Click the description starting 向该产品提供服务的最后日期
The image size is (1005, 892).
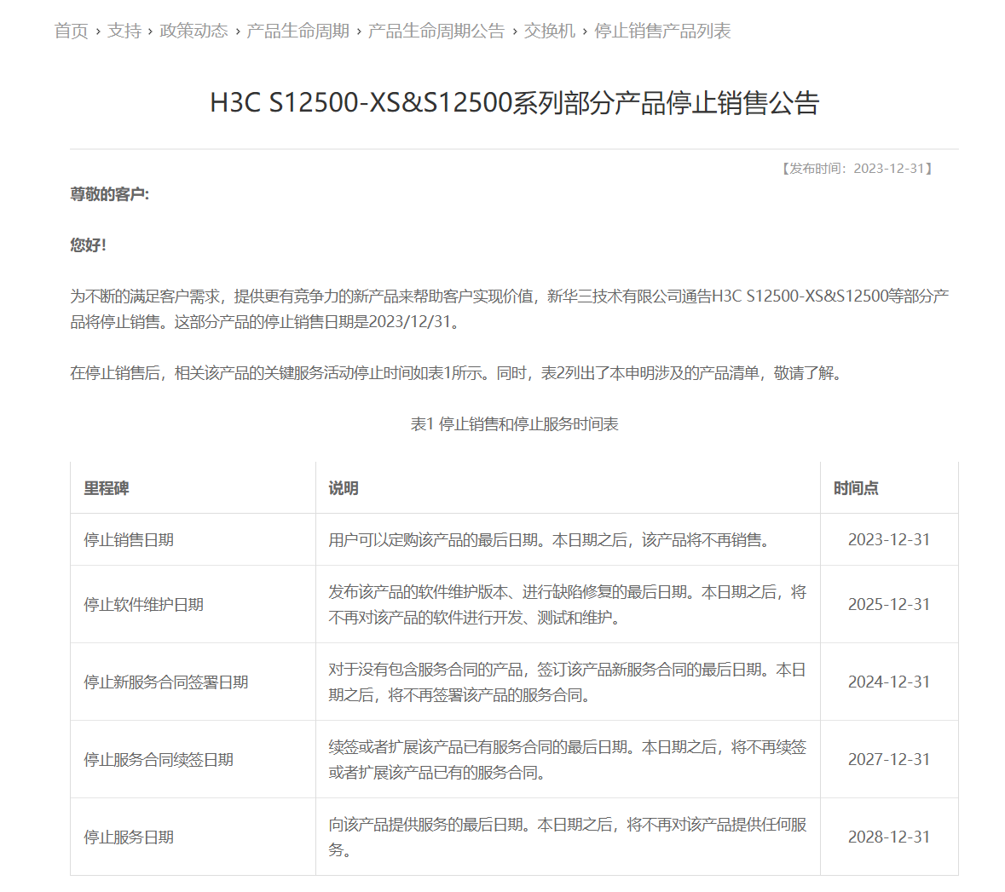(567, 837)
